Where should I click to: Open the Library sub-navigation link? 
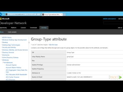(2, 32)
